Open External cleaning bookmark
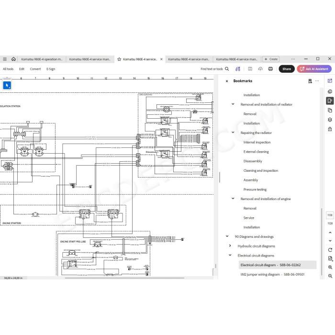The image size is (335, 335). (256, 152)
